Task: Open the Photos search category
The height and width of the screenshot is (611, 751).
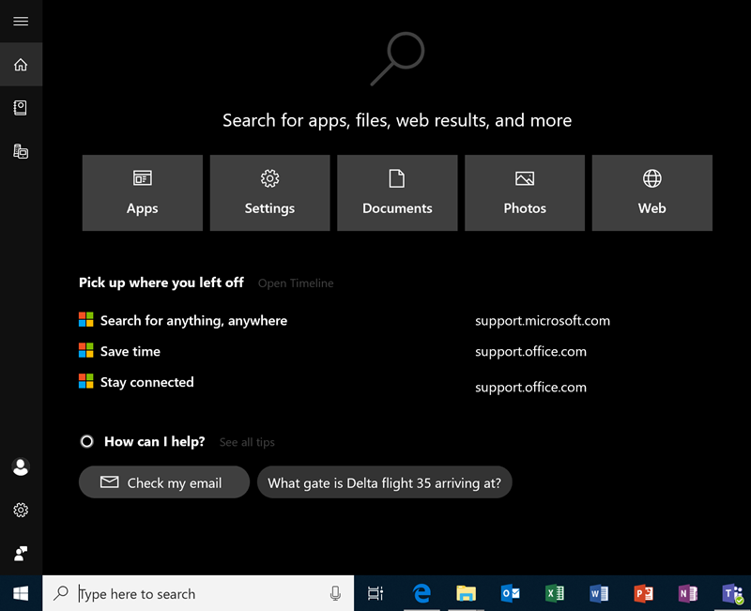Action: tap(525, 192)
